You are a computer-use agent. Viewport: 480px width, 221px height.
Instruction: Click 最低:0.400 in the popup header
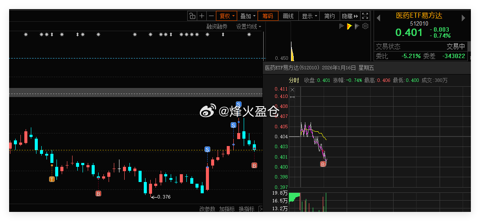[x=406, y=80]
